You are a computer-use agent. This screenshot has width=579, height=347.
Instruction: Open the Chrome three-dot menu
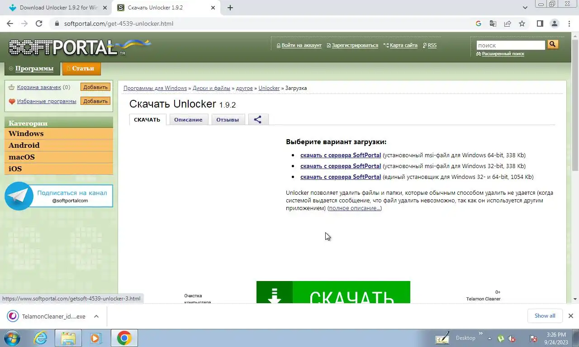click(569, 23)
